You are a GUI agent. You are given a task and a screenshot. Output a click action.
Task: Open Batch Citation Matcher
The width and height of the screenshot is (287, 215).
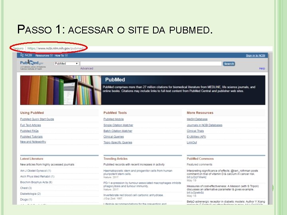coord(118,131)
